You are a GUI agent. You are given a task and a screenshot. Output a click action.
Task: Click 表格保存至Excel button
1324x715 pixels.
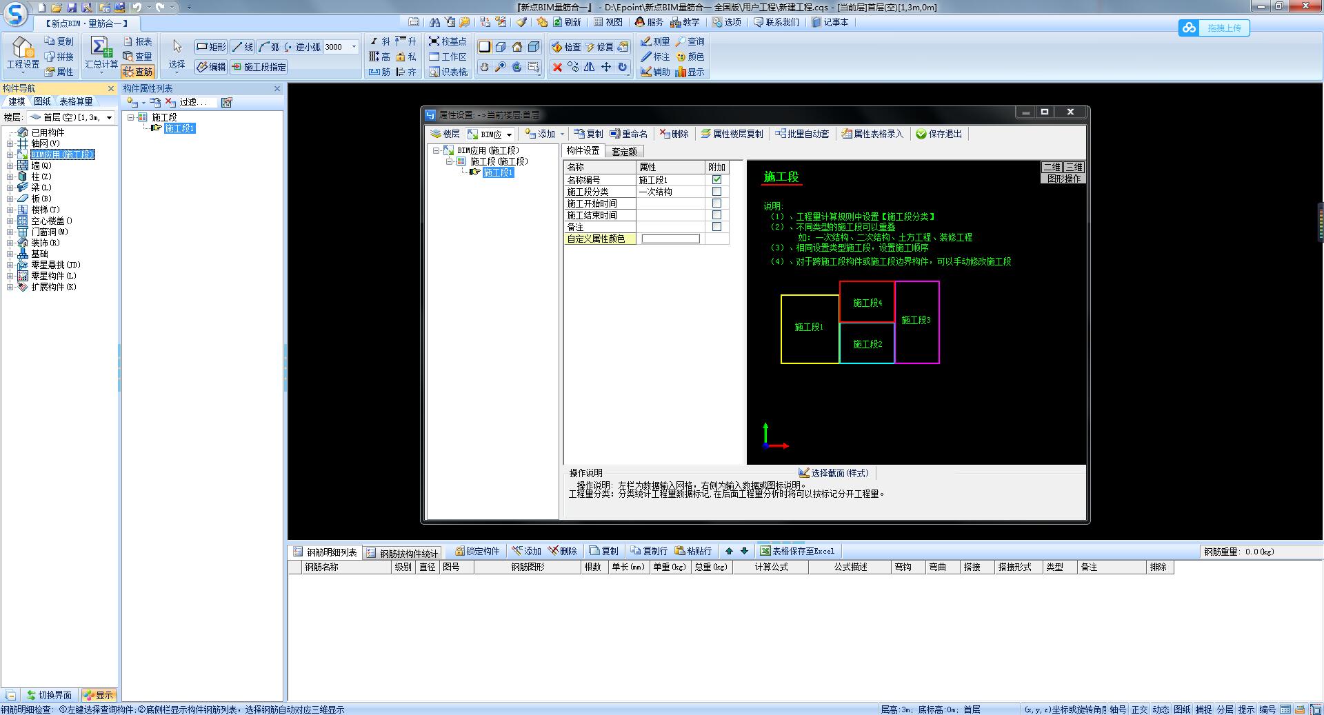(798, 551)
